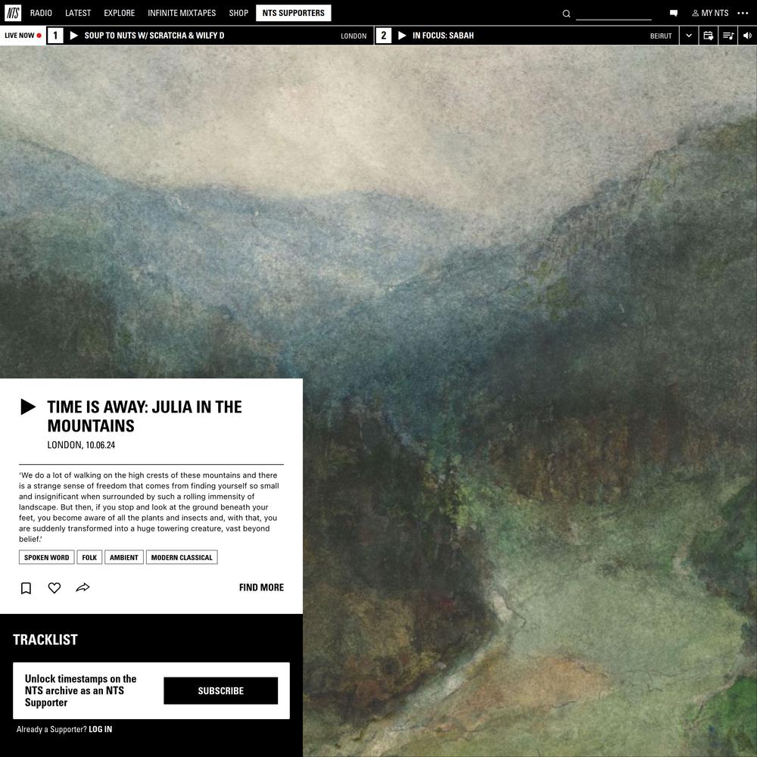Open the live tracklist music icon
Viewport: 757px width, 757px height.
[728, 36]
